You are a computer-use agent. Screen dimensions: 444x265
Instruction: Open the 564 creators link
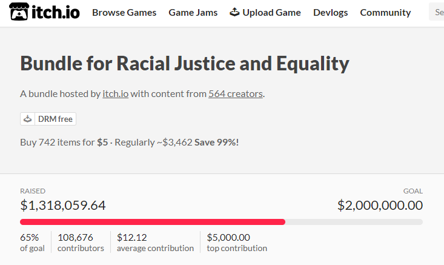(x=236, y=94)
